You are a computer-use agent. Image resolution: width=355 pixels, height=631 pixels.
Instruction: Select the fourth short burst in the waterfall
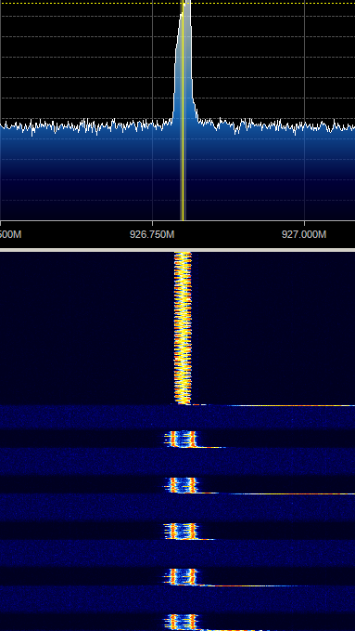click(x=181, y=577)
